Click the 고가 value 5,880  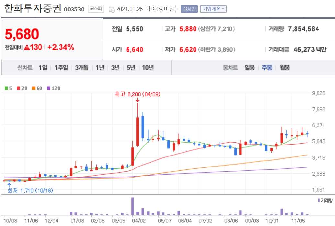click(188, 29)
